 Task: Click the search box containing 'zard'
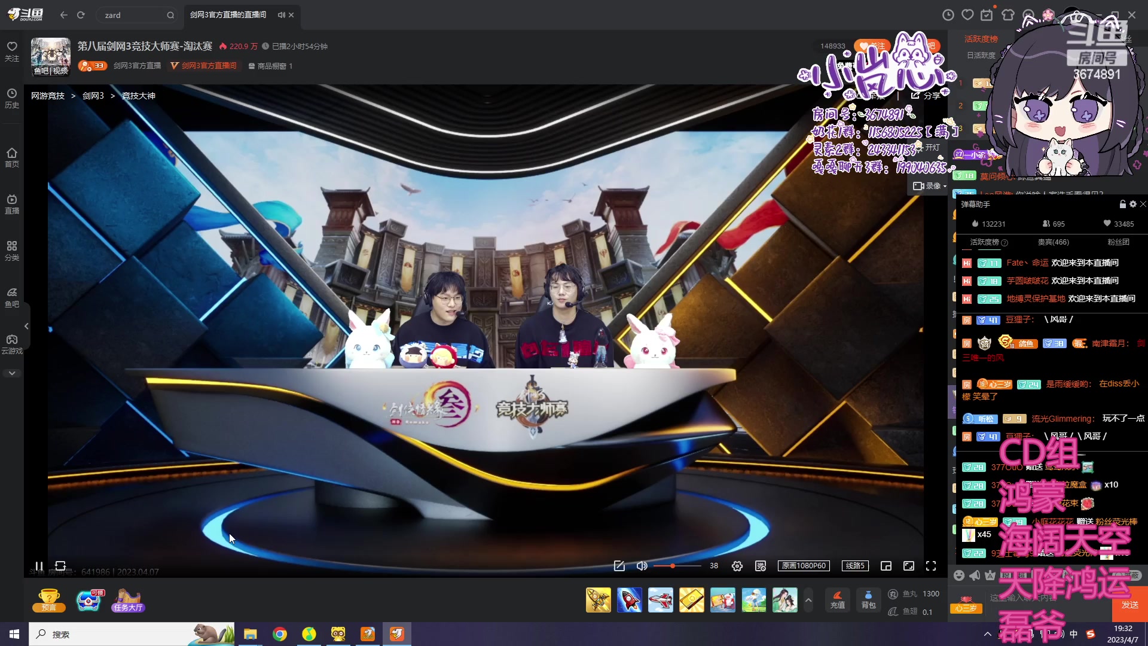coord(136,15)
